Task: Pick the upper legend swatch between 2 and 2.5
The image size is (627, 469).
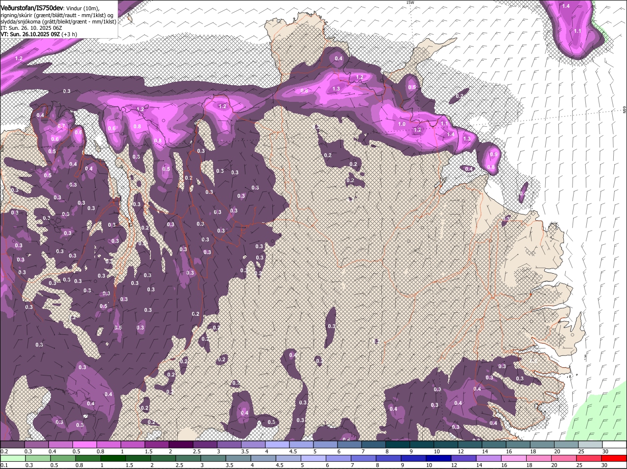Action: 181,445
